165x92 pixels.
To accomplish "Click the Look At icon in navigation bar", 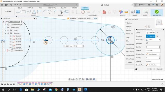I will click(73, 79).
